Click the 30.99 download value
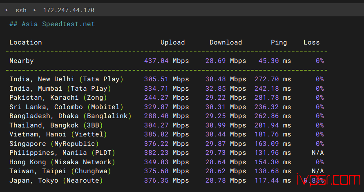The width and height of the screenshot is (364, 192). click(215, 125)
